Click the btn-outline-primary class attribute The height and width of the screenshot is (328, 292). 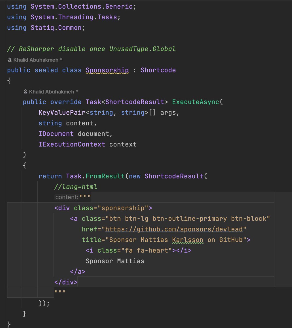190,219
